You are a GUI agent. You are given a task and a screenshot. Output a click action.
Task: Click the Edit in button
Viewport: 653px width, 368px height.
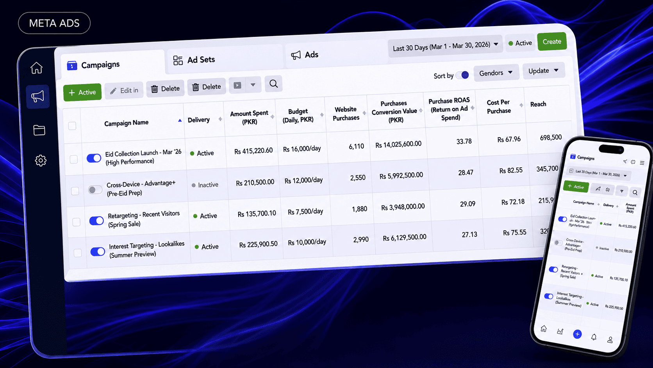point(124,91)
